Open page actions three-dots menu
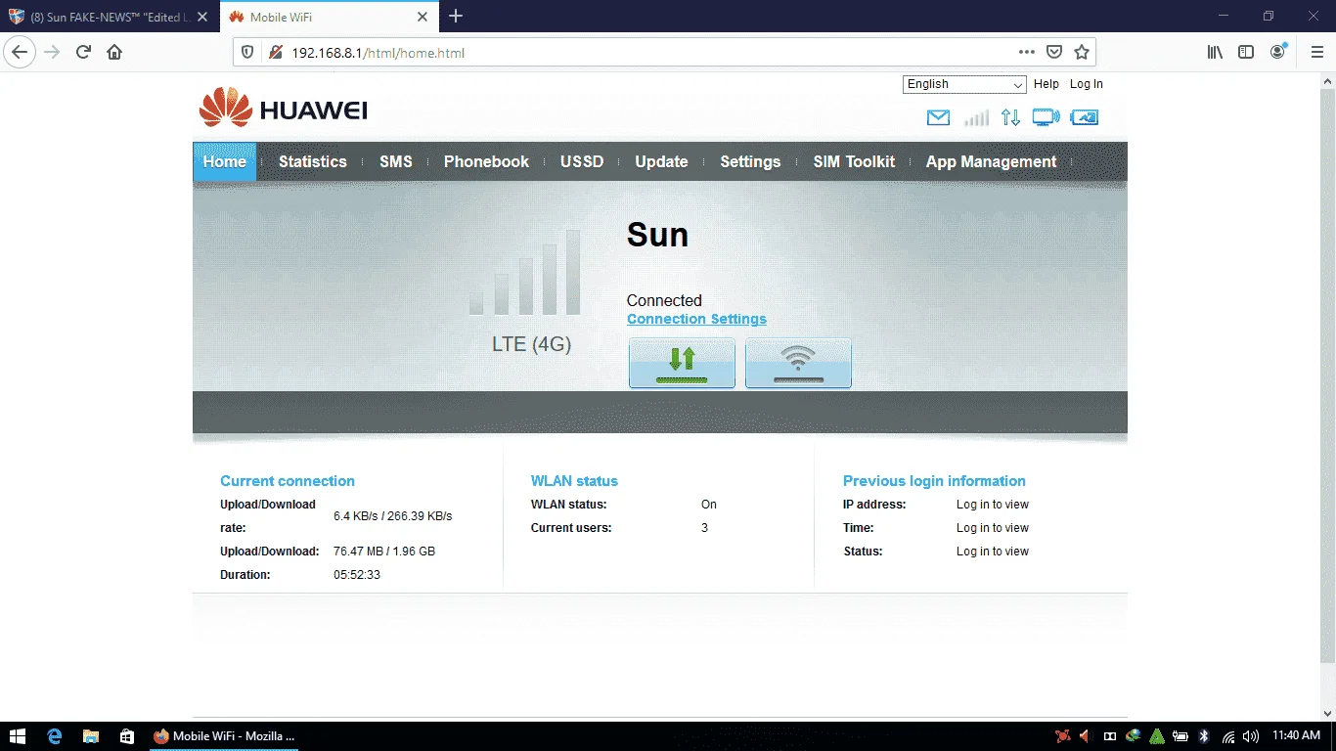 click(x=1026, y=52)
